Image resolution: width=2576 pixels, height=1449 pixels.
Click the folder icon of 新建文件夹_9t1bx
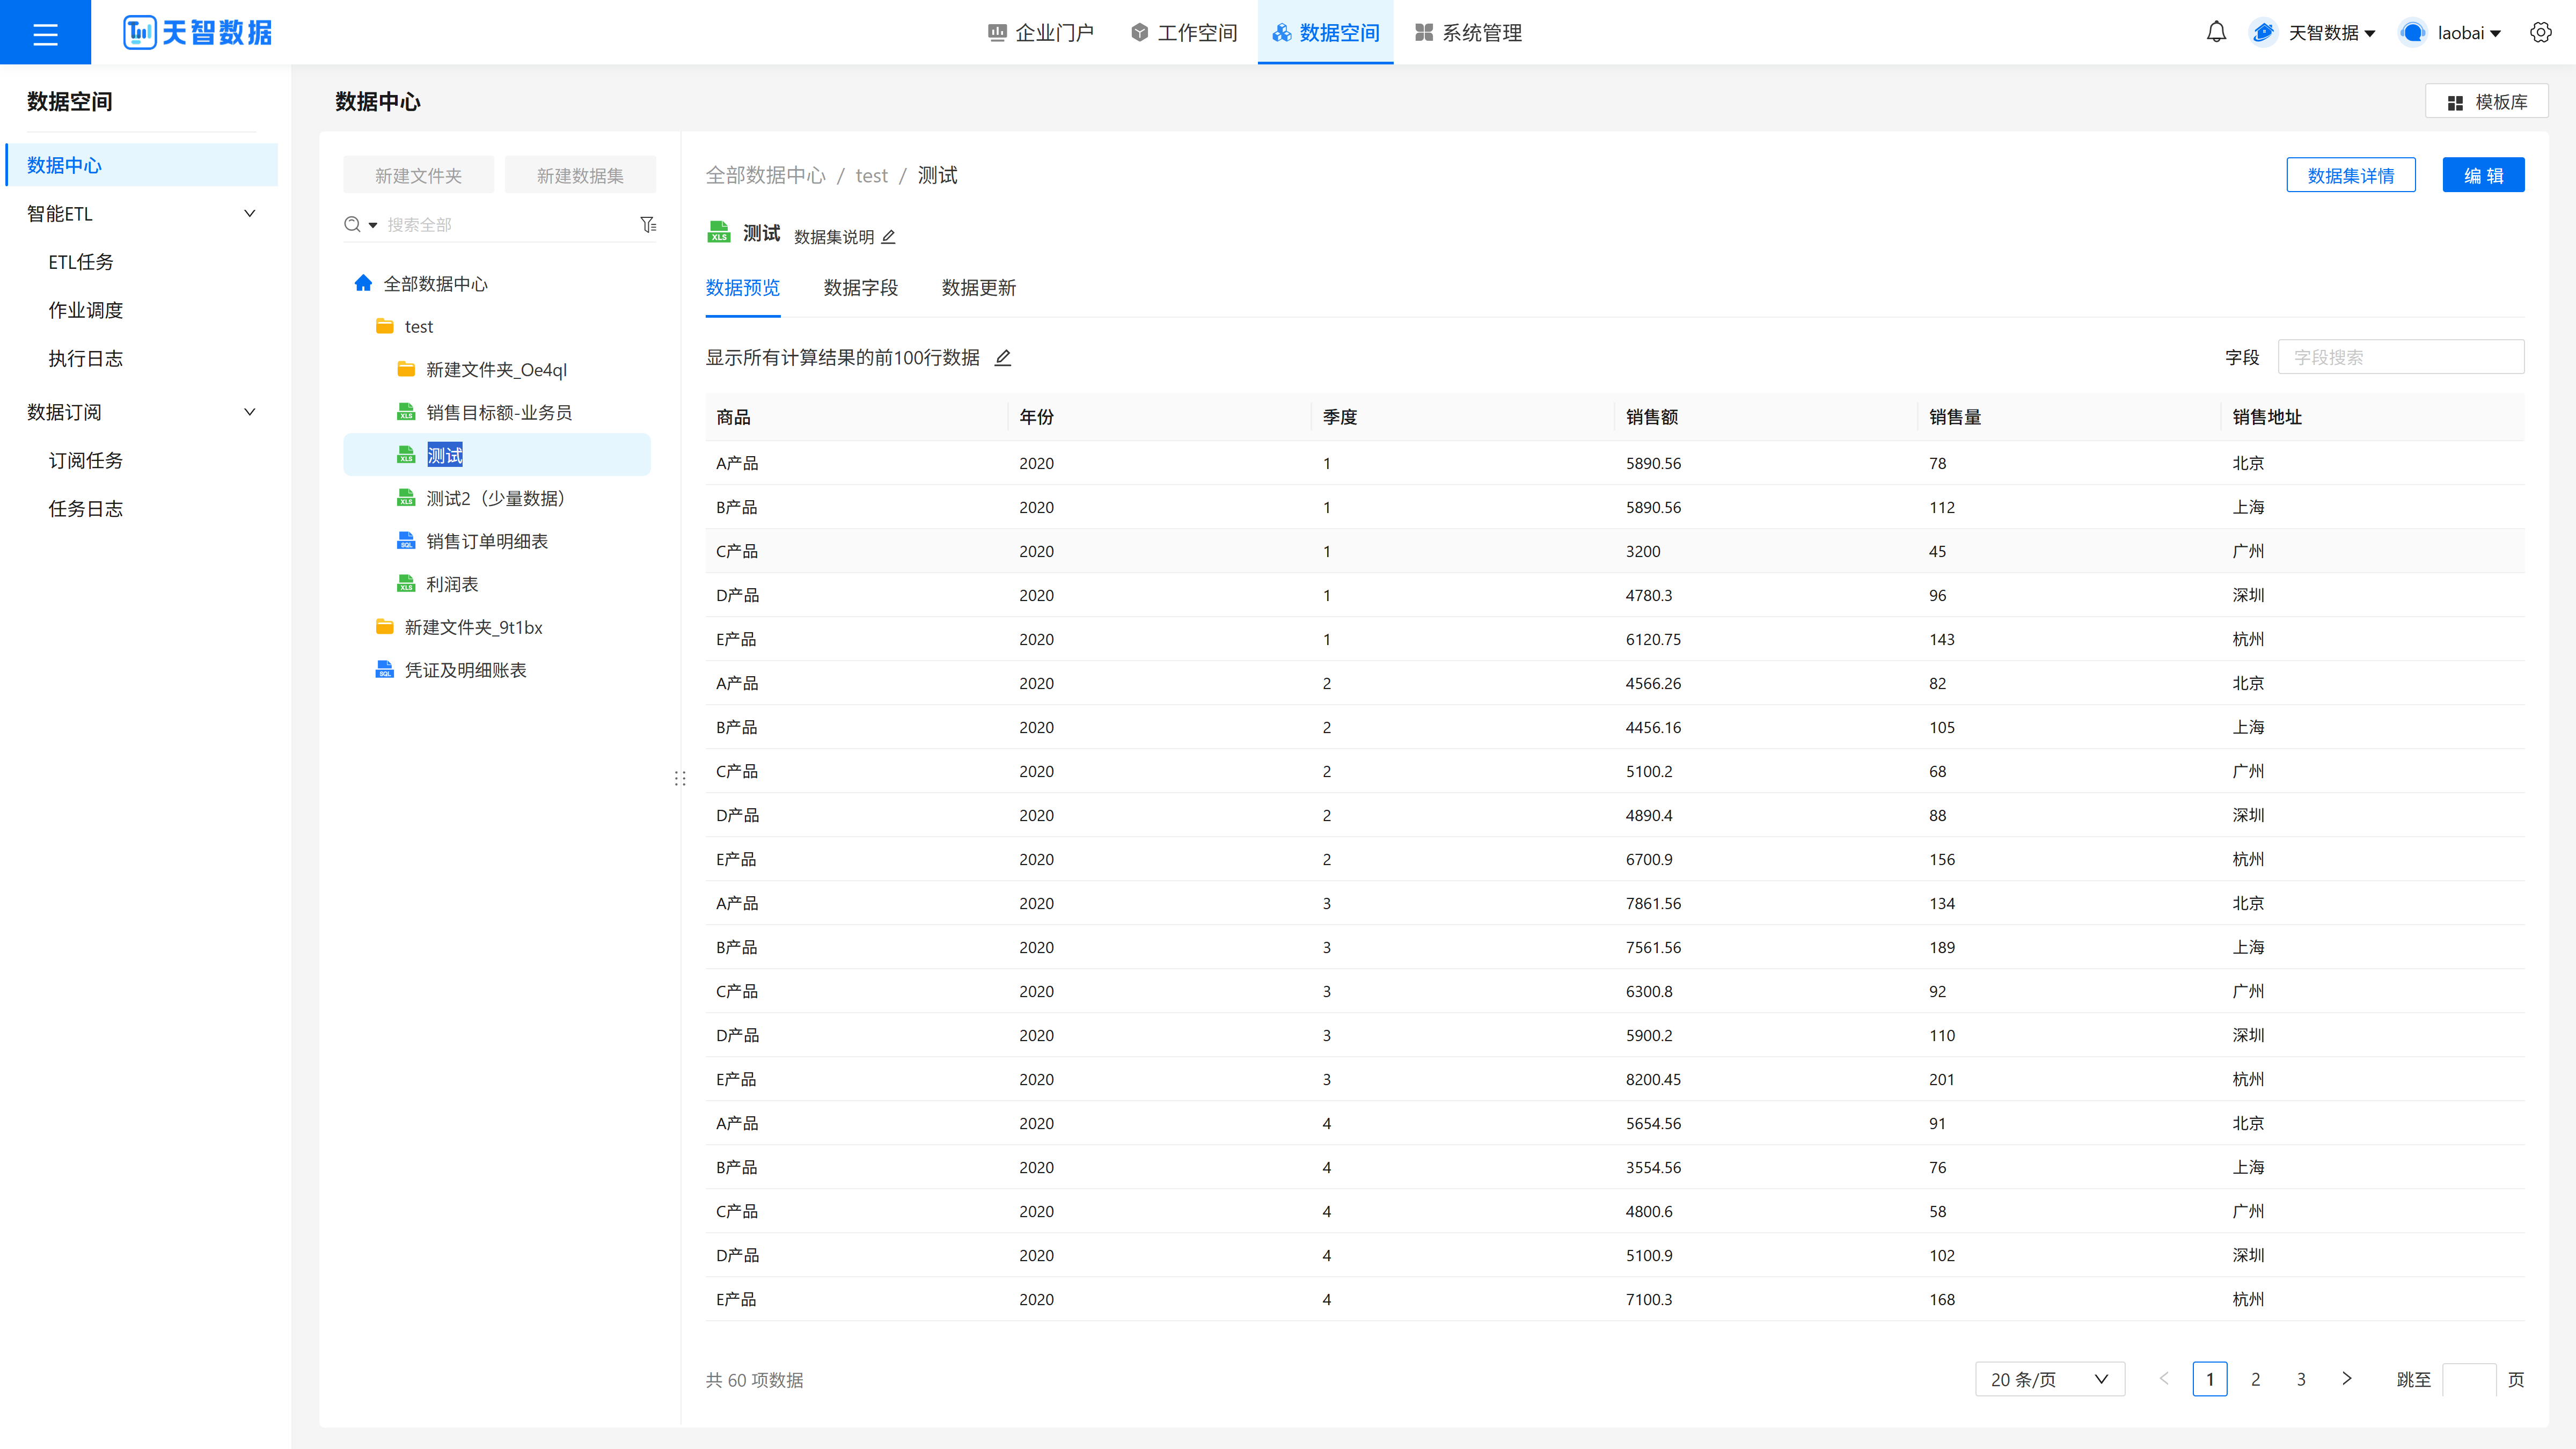[384, 627]
